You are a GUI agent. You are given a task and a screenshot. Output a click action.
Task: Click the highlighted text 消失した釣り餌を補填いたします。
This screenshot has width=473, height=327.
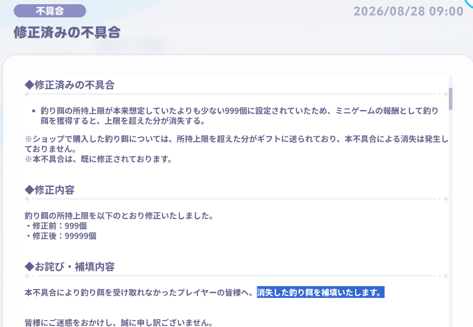320,292
